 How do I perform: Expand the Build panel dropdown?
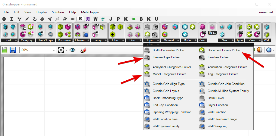click(x=10, y=40)
